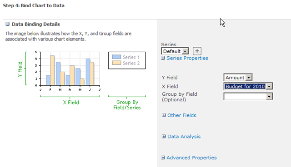Open the Y Field Amount dropdown
Viewport: 291px width, 167px height.
(249, 78)
